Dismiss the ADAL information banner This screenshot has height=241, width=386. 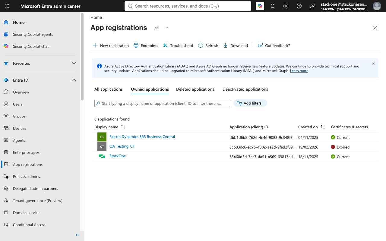(x=373, y=64)
